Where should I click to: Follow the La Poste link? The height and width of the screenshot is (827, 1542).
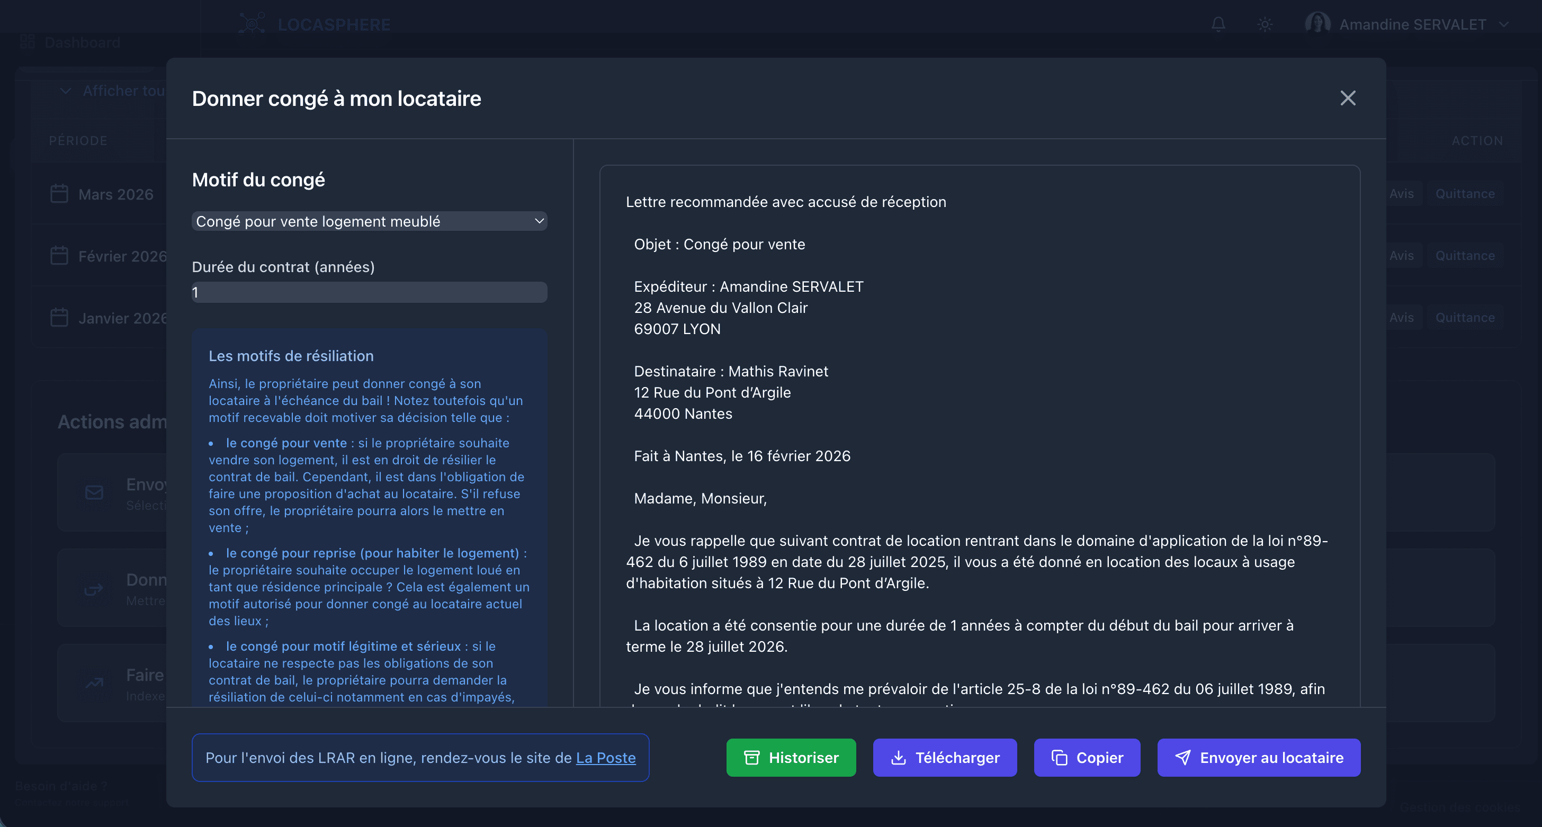point(605,757)
